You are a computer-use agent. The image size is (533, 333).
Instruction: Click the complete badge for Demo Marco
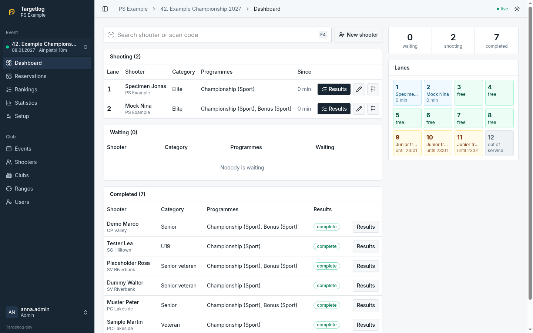tap(327, 227)
